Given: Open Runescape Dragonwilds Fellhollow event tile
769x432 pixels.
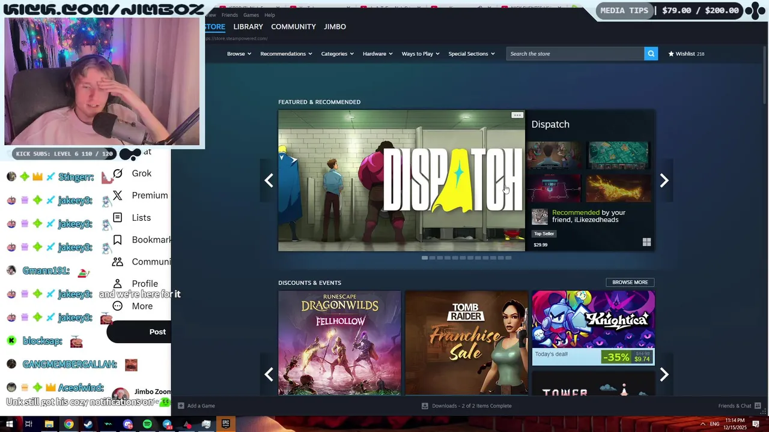Looking at the screenshot, I should coord(339,343).
